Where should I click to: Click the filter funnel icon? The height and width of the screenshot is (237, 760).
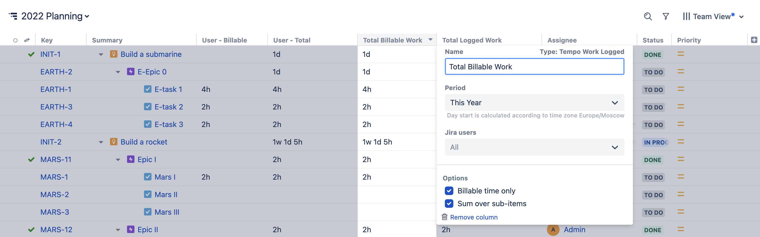pyautogui.click(x=666, y=16)
